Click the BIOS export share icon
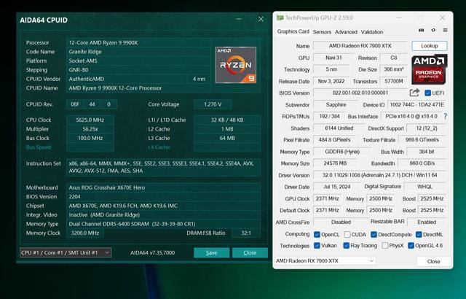This screenshot has width=466, height=299. (415, 93)
